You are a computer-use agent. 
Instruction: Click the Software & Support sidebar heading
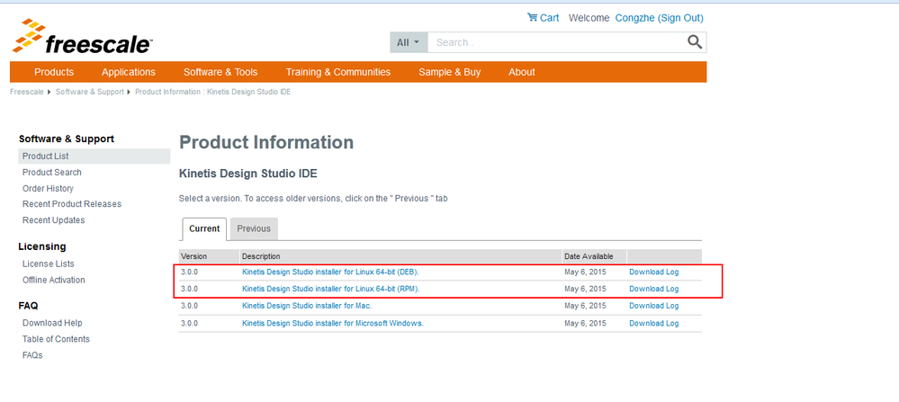(67, 138)
